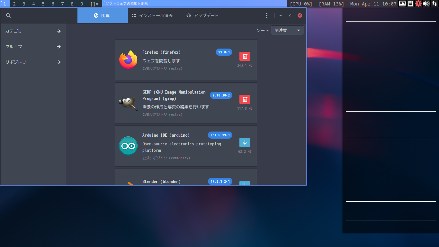Click the RAM 13% status indicator
Image resolution: width=439 pixels, height=247 pixels.
pos(331,4)
